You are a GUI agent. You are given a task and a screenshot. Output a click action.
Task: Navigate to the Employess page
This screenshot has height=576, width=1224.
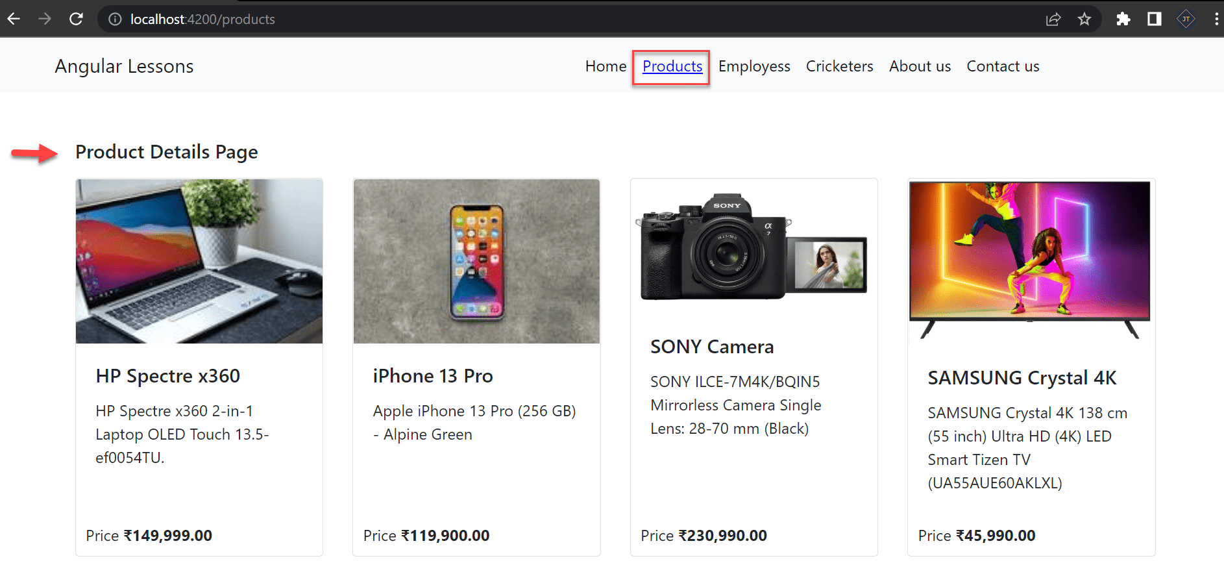[x=754, y=66]
